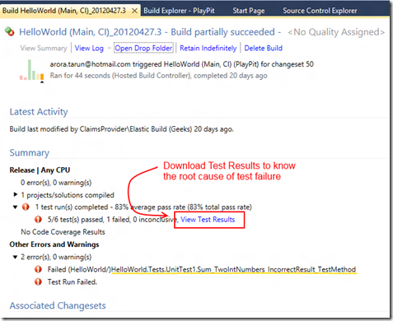Screen dimensions: 393x321
Task: Click error icon beside Test Run Failed
Action: tap(38, 281)
